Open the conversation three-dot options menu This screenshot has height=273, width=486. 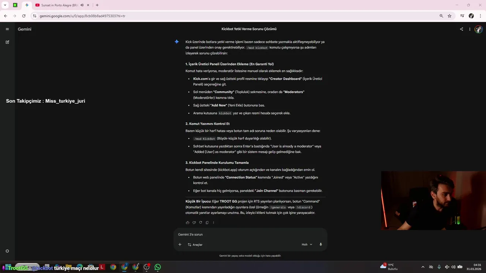coord(470,29)
